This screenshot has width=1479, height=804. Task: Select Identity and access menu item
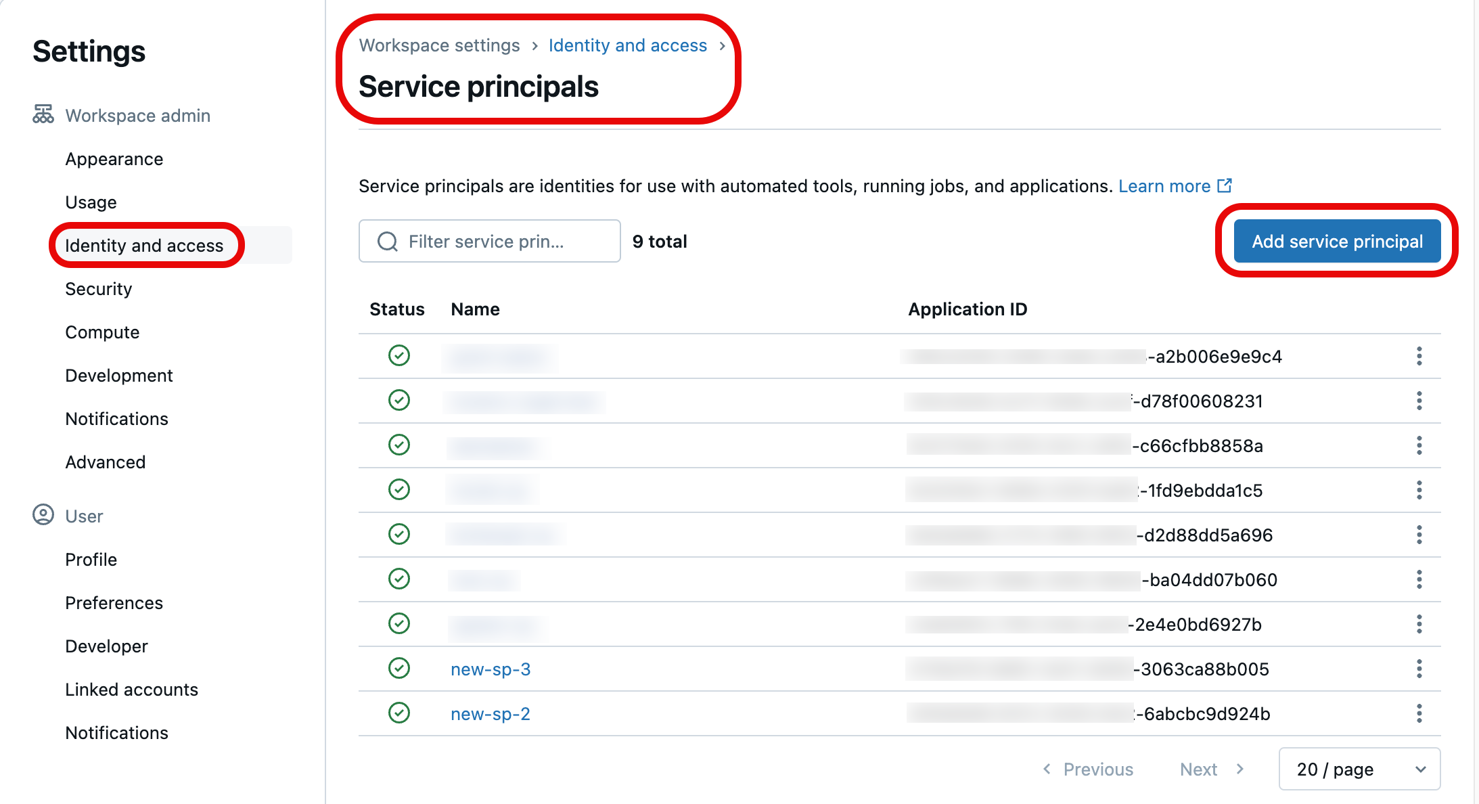[x=144, y=244]
